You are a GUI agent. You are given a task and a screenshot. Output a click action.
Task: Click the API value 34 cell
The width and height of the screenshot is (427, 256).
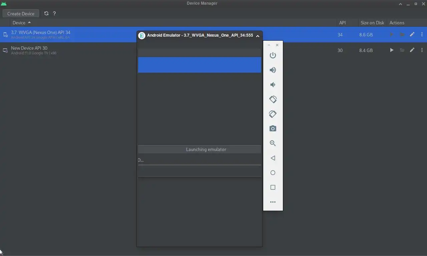pyautogui.click(x=340, y=35)
